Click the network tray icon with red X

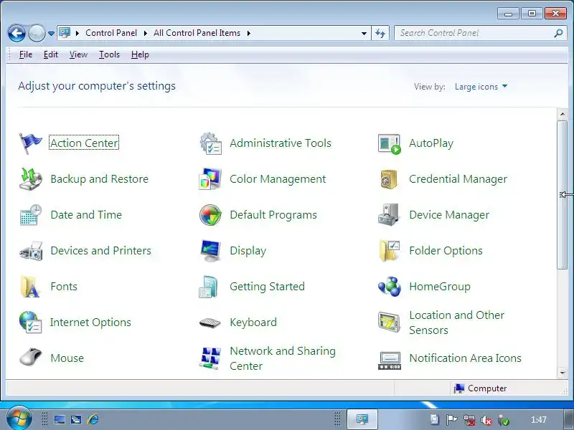(469, 420)
